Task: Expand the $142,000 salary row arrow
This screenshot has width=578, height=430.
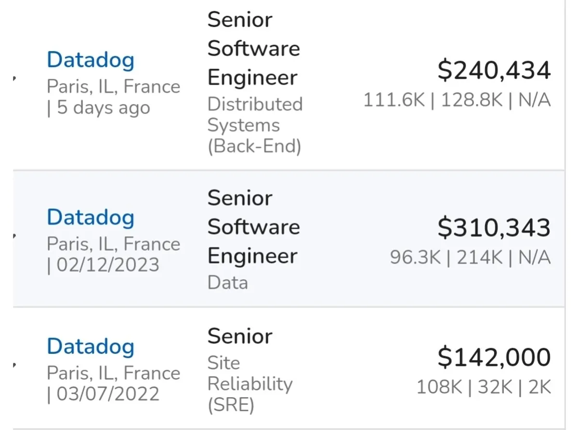Action: pos(15,365)
